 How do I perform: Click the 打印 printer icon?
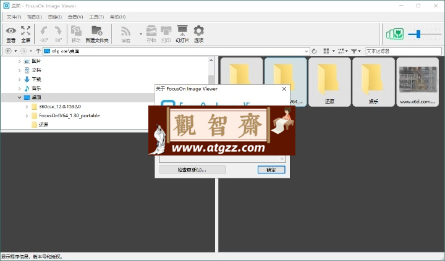(x=166, y=34)
